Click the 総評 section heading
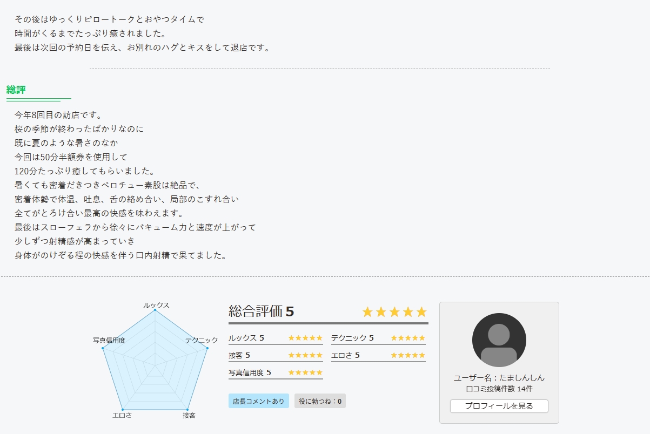The width and height of the screenshot is (650, 434). pos(16,90)
